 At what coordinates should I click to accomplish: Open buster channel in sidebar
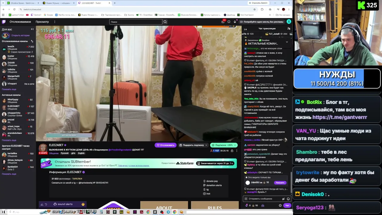click(x=18, y=57)
